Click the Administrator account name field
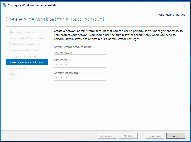The height and width of the screenshot is (142, 191). pos(80,52)
